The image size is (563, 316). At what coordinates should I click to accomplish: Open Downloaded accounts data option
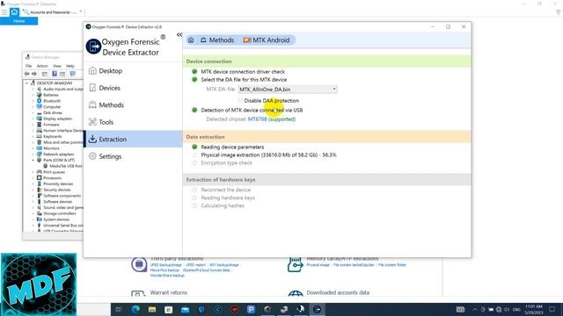[338, 292]
